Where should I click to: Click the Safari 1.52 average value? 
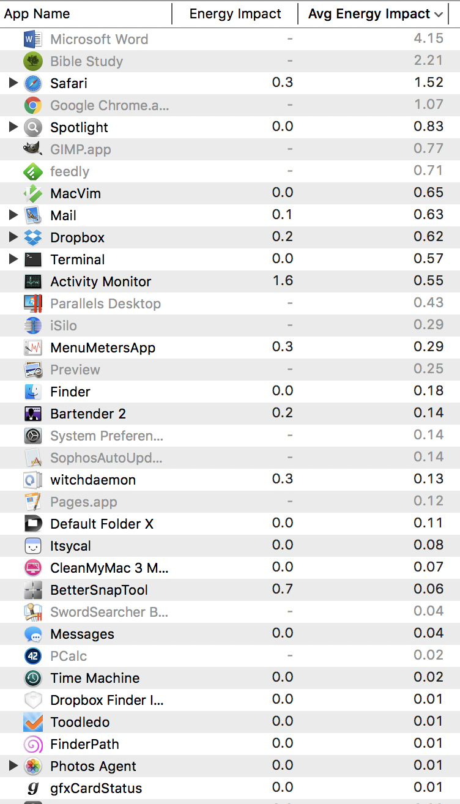tap(429, 83)
